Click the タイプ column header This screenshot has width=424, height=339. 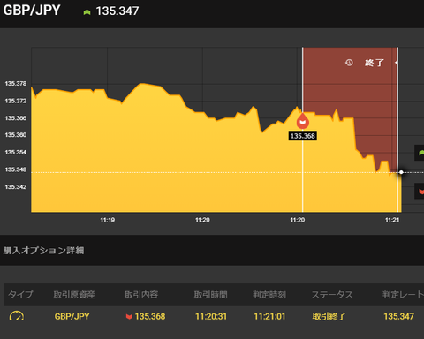click(x=20, y=295)
